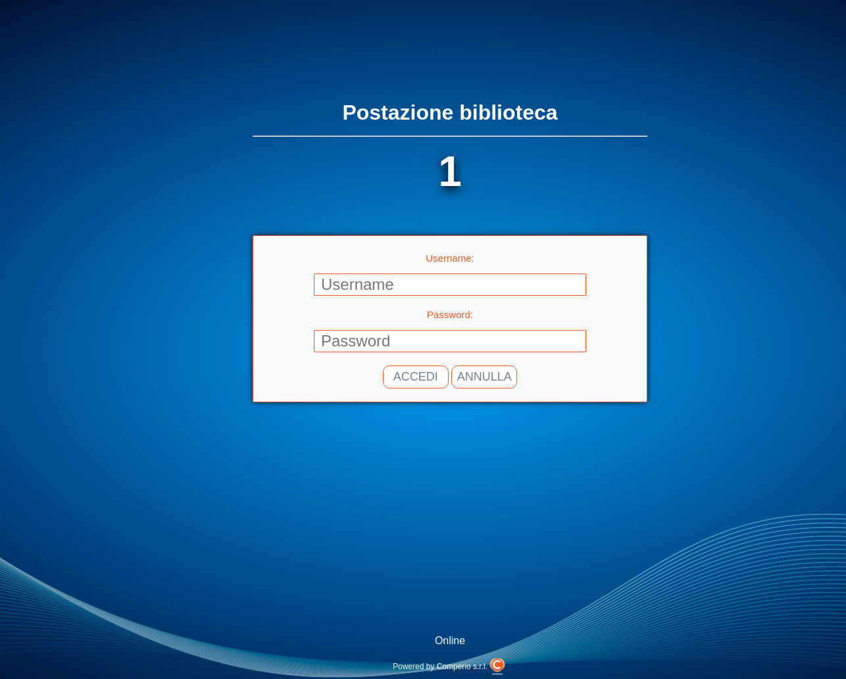846x679 pixels.
Task: Click inside the Username input field
Action: pos(449,284)
